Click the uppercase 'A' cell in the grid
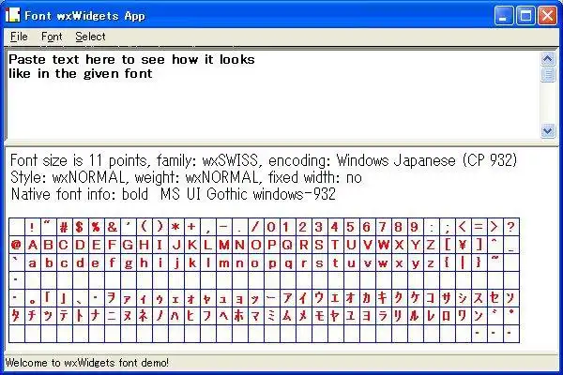The width and height of the screenshot is (563, 375). pyautogui.click(x=33, y=245)
